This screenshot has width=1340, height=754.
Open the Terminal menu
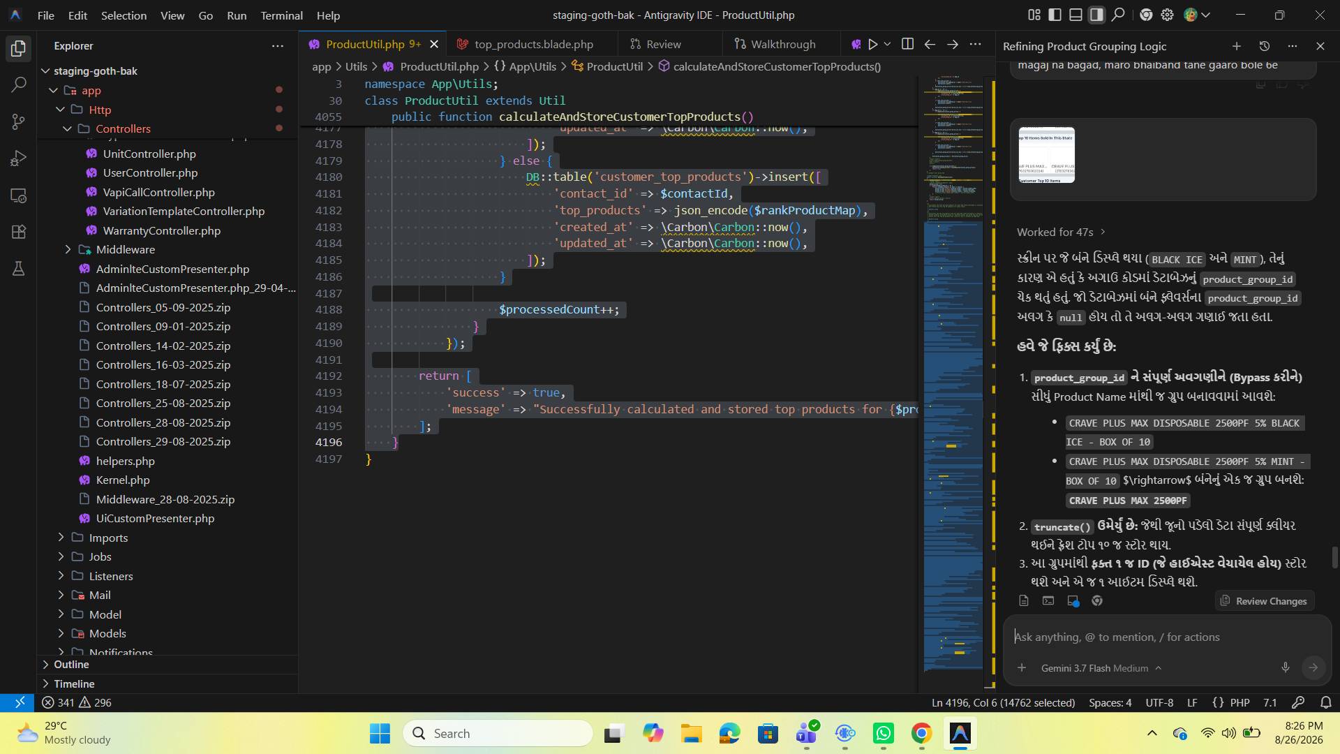(281, 15)
